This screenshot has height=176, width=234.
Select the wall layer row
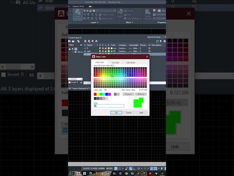click(124, 51)
